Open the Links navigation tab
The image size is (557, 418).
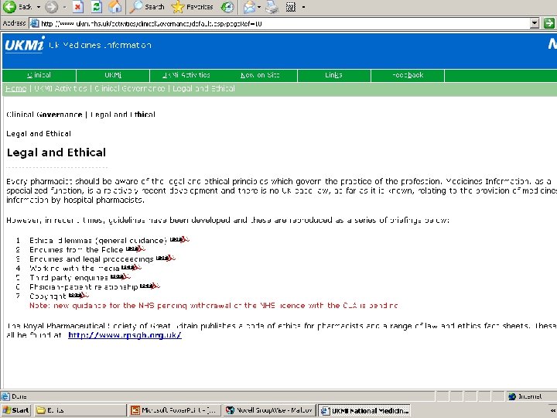tap(333, 75)
